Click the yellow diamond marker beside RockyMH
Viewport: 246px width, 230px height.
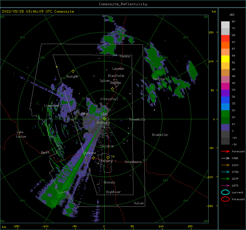(x=73, y=71)
